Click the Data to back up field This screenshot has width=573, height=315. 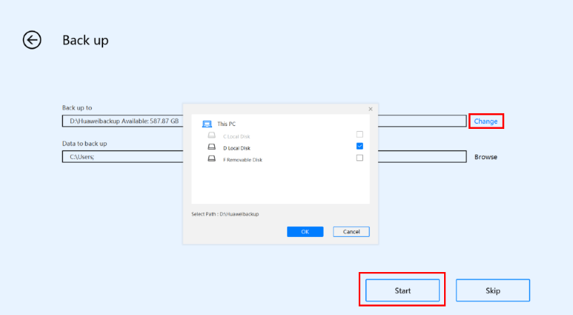point(264,157)
